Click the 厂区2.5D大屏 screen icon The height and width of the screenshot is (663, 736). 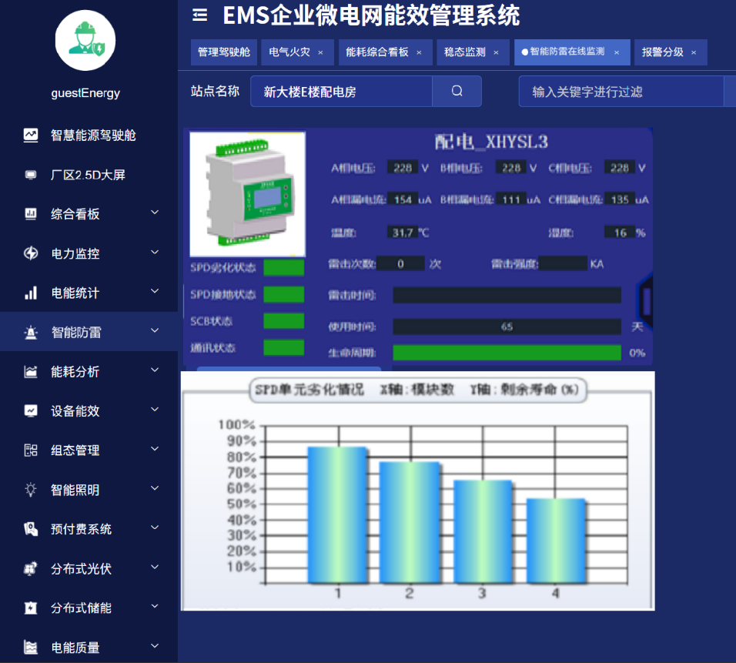point(31,175)
